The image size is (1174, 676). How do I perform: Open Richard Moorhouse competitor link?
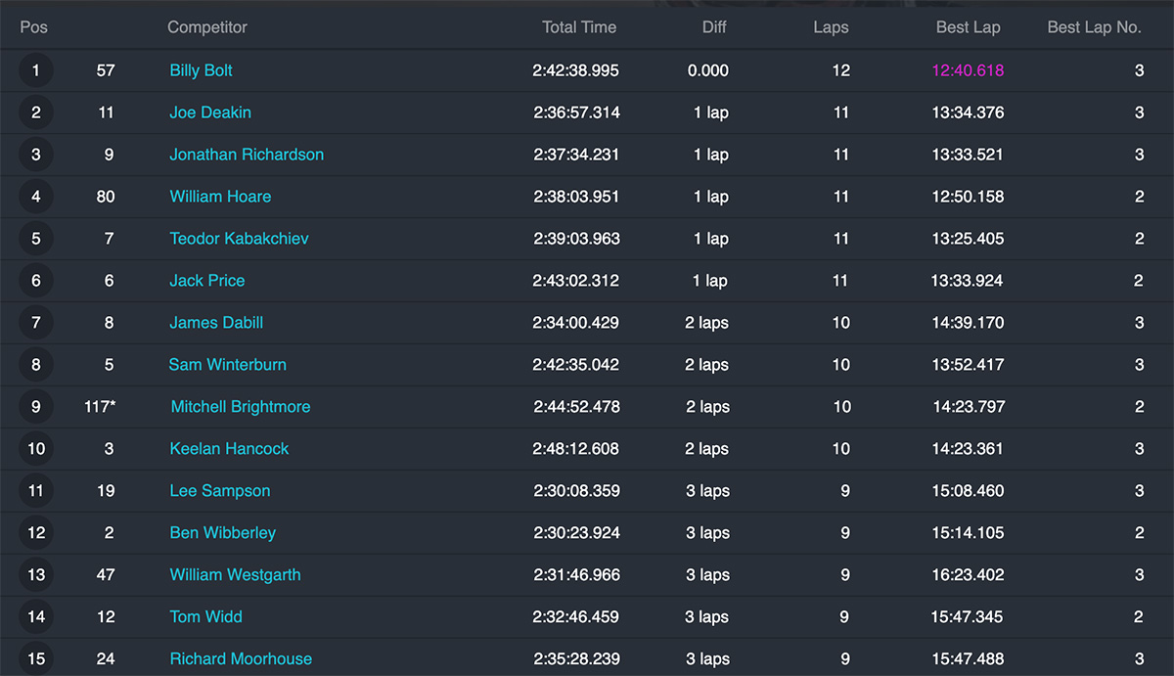241,659
